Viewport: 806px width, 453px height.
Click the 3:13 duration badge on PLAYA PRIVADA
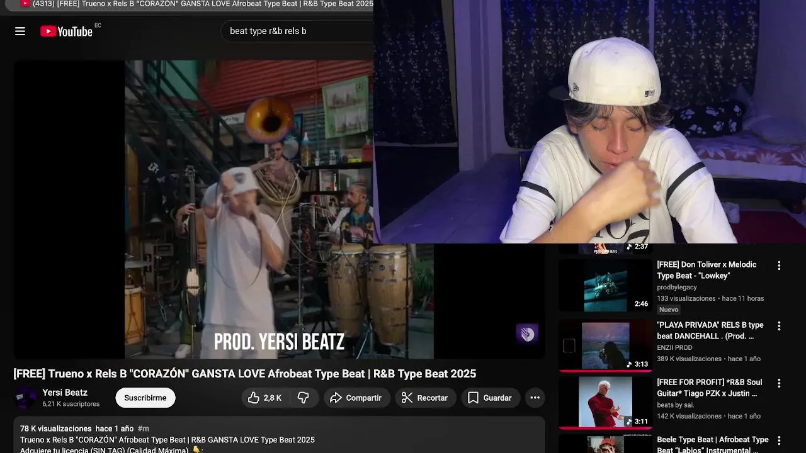pyautogui.click(x=637, y=364)
